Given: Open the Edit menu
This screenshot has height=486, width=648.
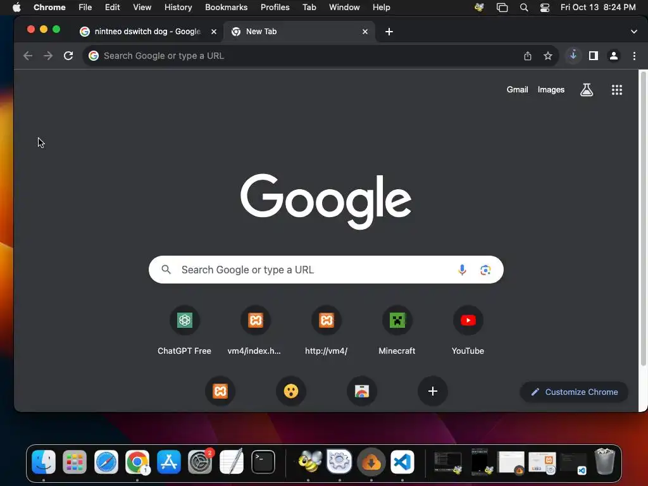Looking at the screenshot, I should pyautogui.click(x=112, y=8).
